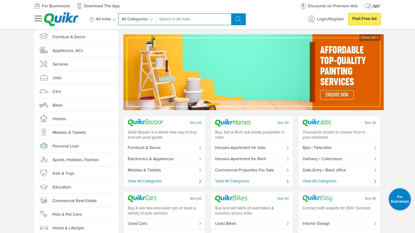Expand Data Entry / Back office chevron
The width and height of the screenshot is (415, 233).
[375, 170]
